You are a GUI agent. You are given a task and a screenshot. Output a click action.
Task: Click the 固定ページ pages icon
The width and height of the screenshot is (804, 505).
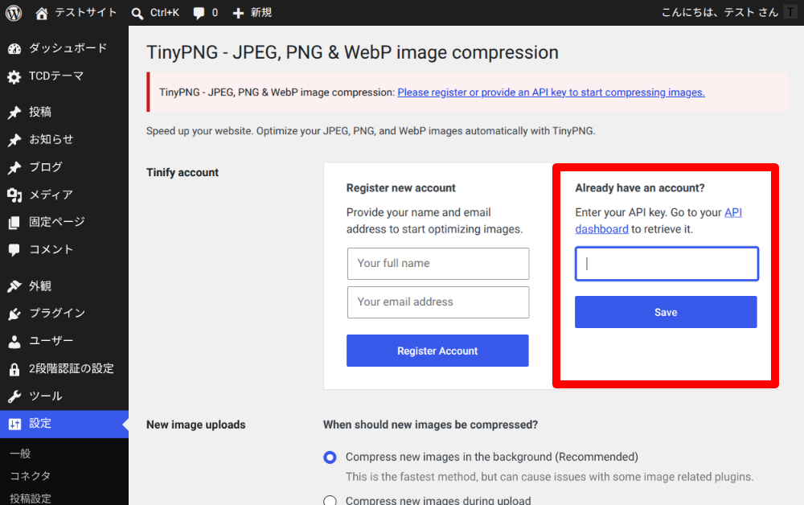click(14, 223)
